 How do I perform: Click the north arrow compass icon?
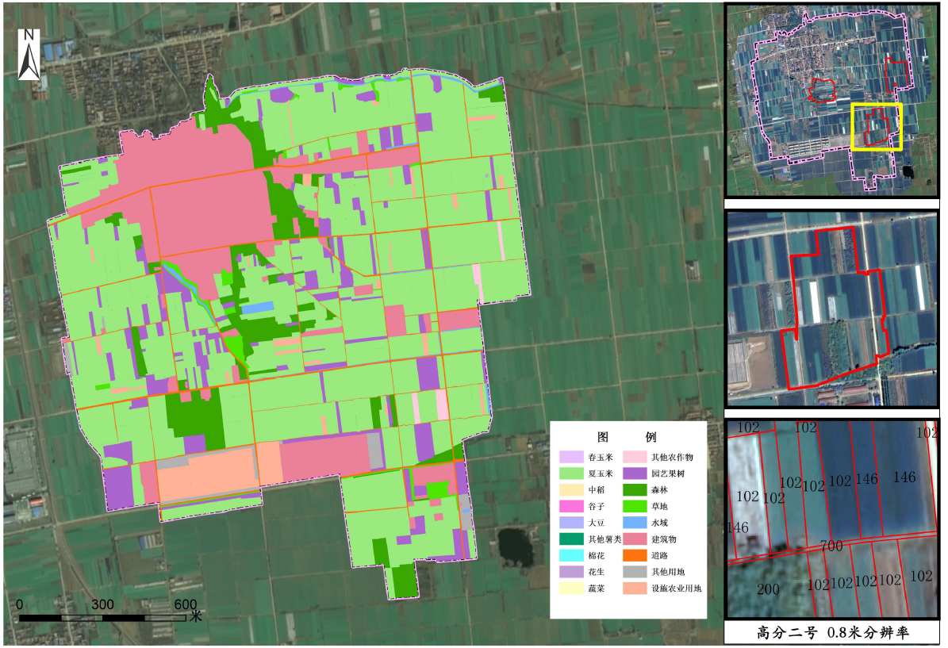(x=29, y=55)
